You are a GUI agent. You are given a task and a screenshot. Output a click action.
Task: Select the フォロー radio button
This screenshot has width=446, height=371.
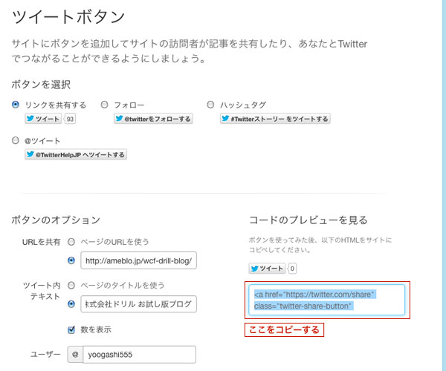pos(104,105)
